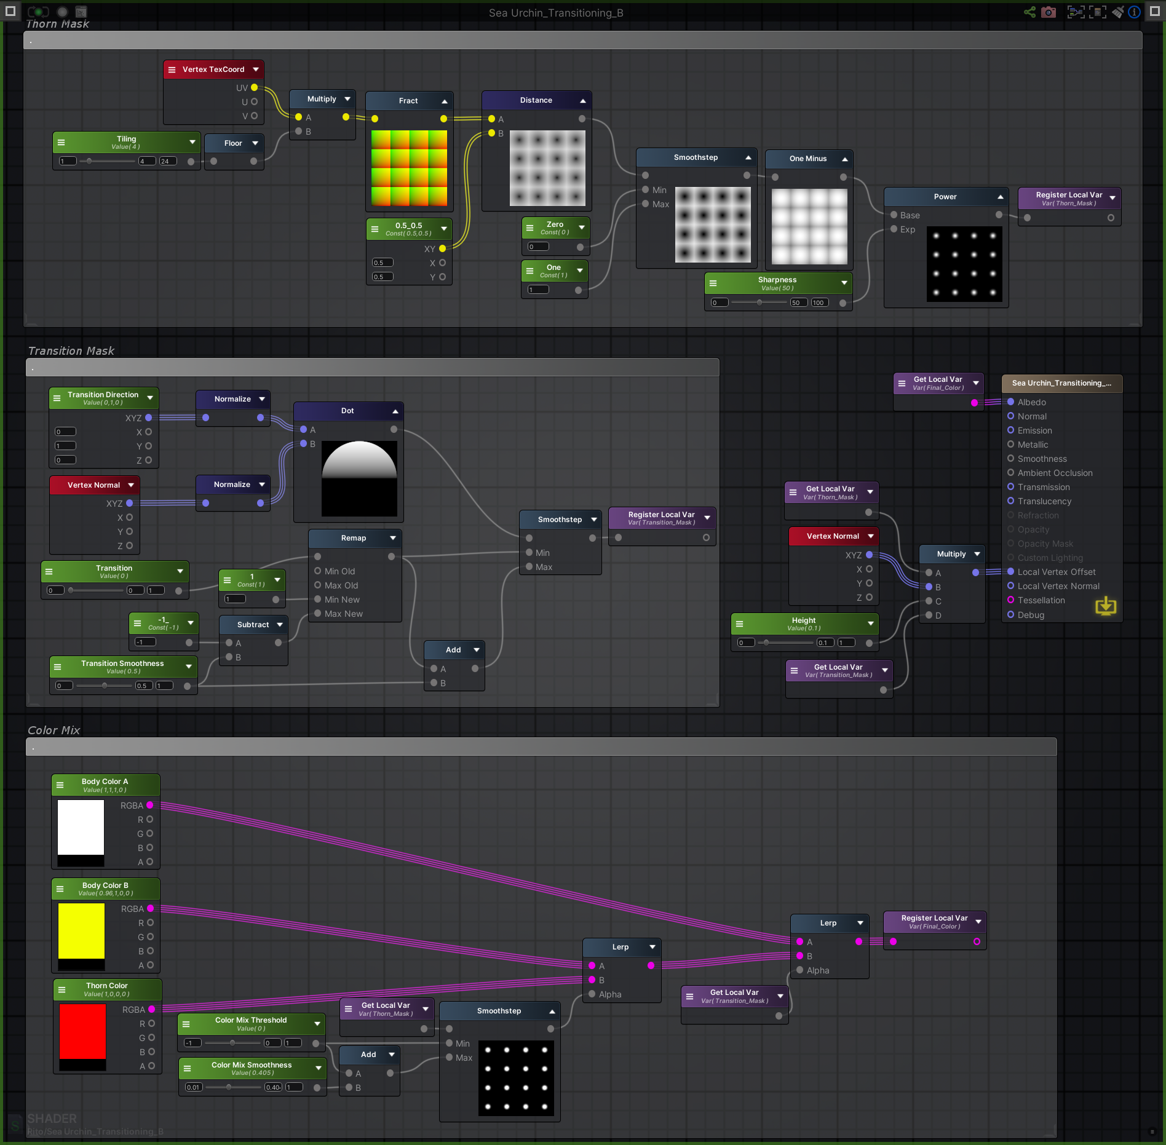Select the Sea Urchin_Transitioning_B title bar
Viewport: 1166px width, 1145px height.
(x=555, y=12)
